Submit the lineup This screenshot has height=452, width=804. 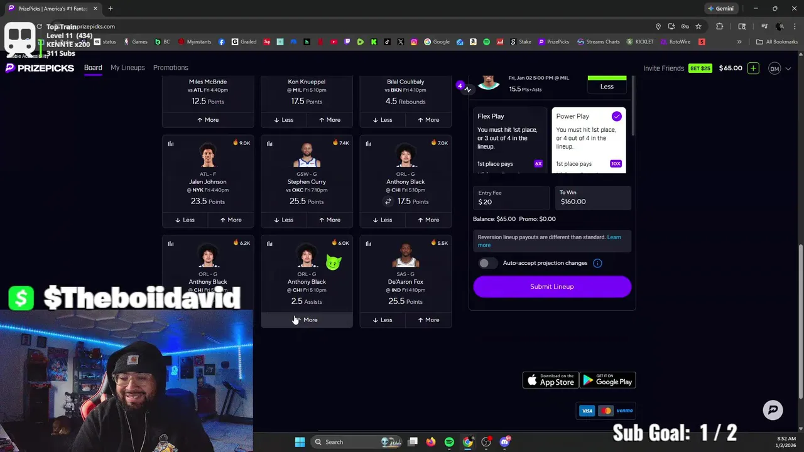coord(552,286)
